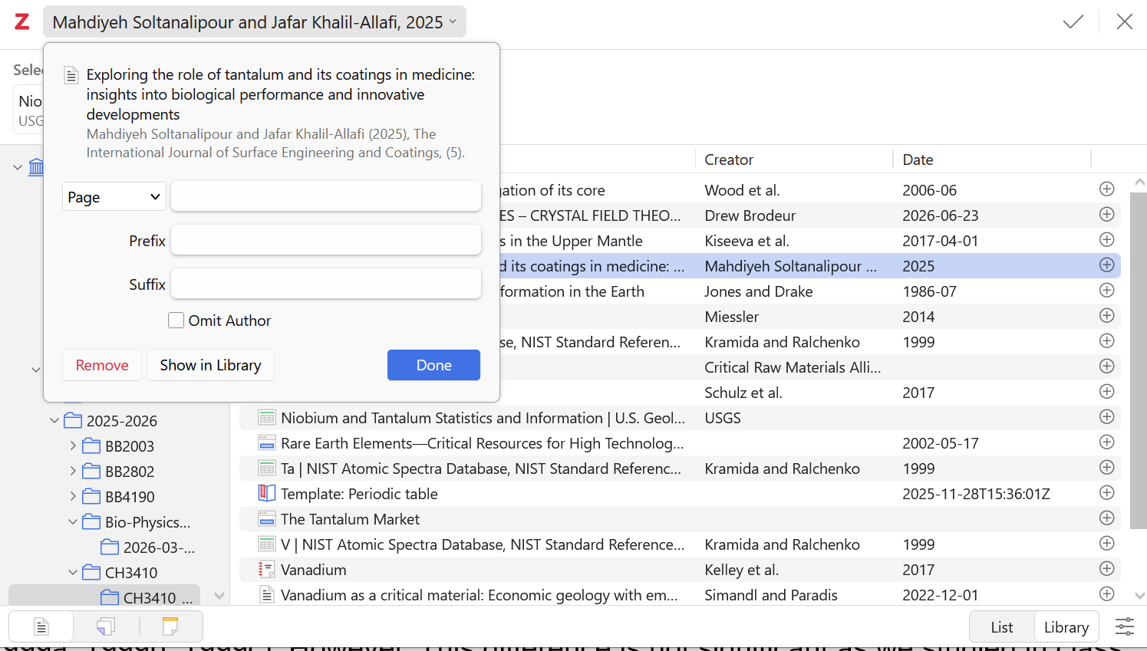Viewport: 1147px width, 651px height.
Task: Click the scroll-down arrow of items list
Action: 1139,596
